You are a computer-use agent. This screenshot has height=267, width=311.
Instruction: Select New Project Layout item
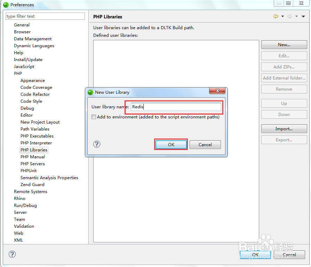[x=40, y=122]
